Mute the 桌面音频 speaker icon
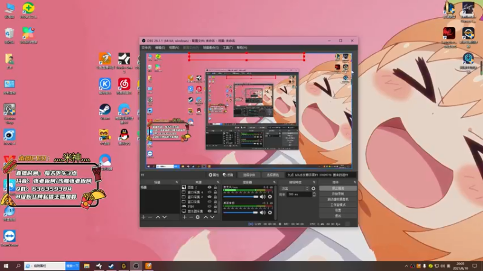The image size is (483, 271). (263, 213)
